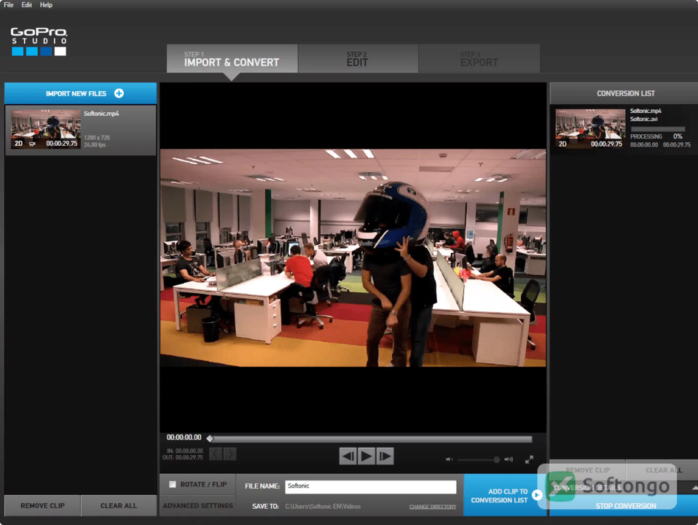698x525 pixels.
Task: Mute audio with the small speaker icon
Action: pos(449,460)
